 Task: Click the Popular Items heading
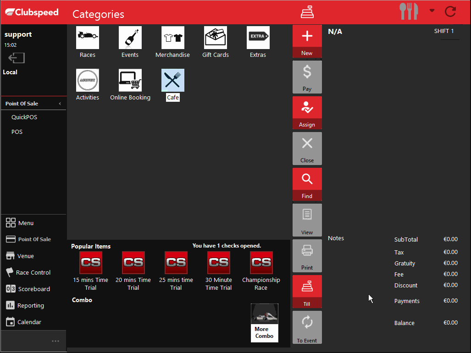point(91,246)
